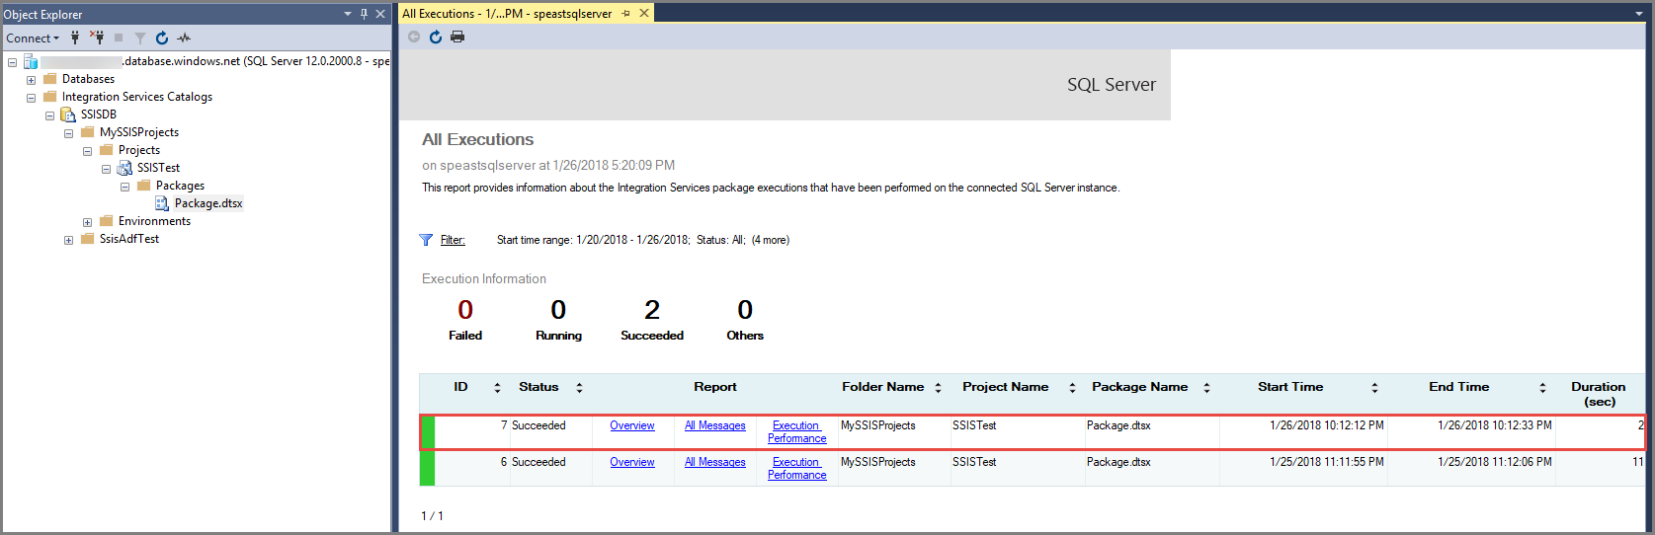
Task: Open Object Explorer window position menu arrow
Action: coord(348,14)
